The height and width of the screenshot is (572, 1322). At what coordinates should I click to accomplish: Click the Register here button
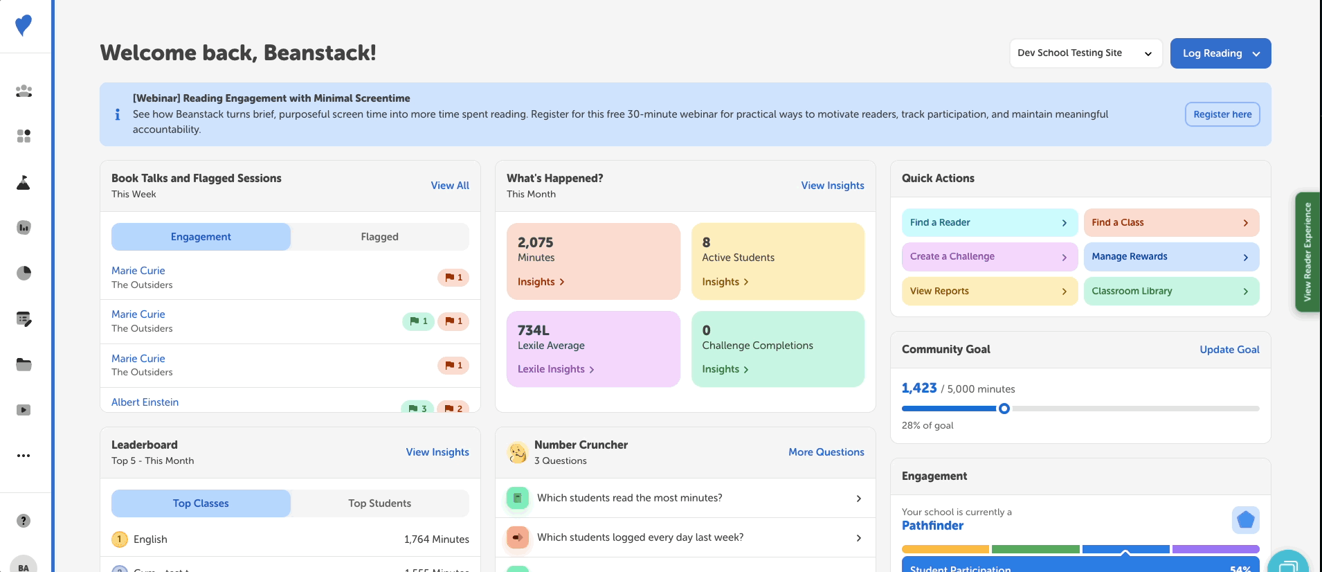coord(1222,114)
